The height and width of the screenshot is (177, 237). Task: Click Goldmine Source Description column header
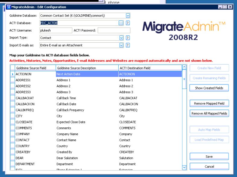click(87, 68)
